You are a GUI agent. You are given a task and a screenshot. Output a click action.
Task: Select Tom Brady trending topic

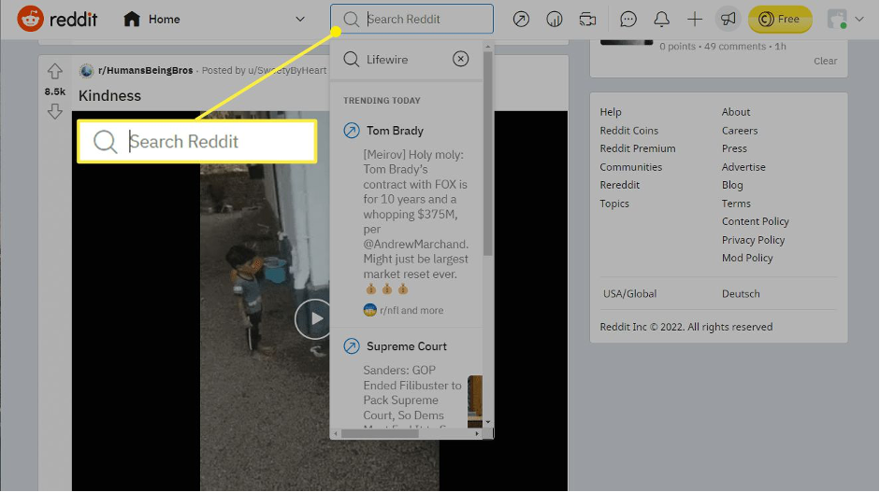(x=395, y=131)
